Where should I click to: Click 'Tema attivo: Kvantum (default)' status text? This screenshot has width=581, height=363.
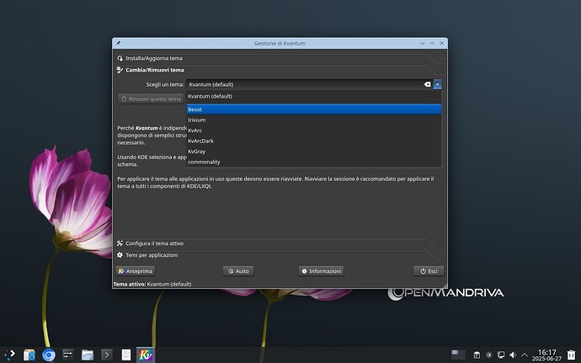click(152, 284)
